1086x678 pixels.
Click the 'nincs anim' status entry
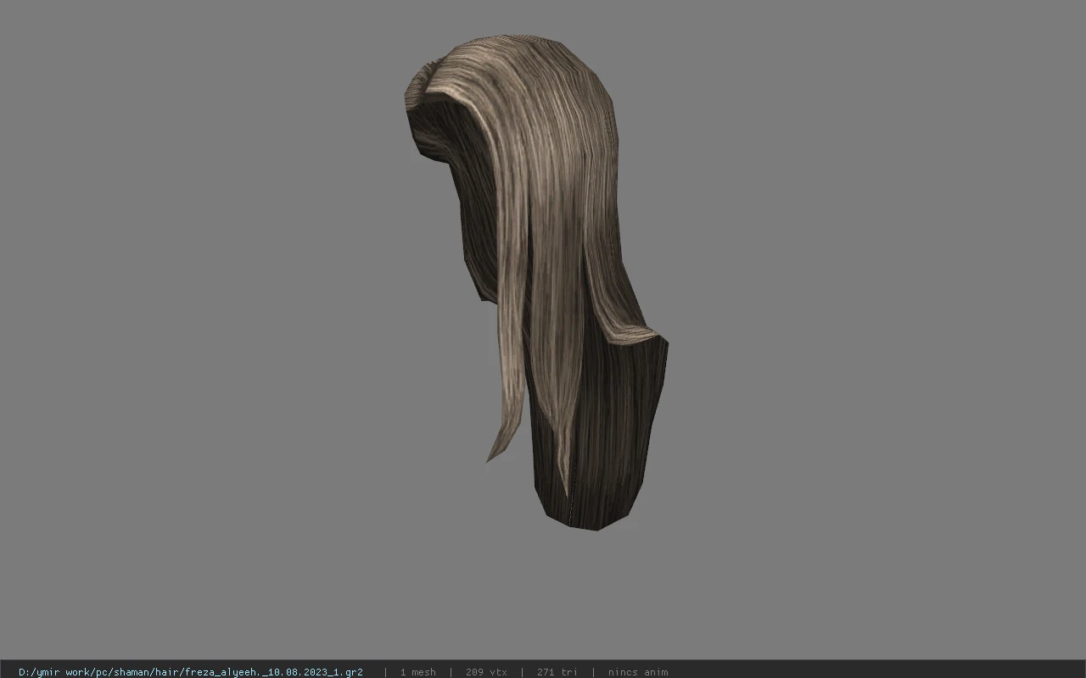[638, 672]
